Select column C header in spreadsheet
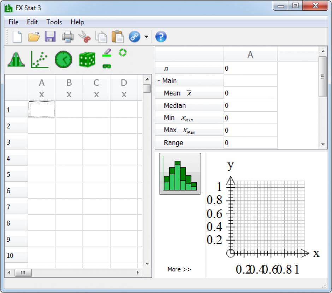The width and height of the screenshot is (332, 293). pos(96,88)
